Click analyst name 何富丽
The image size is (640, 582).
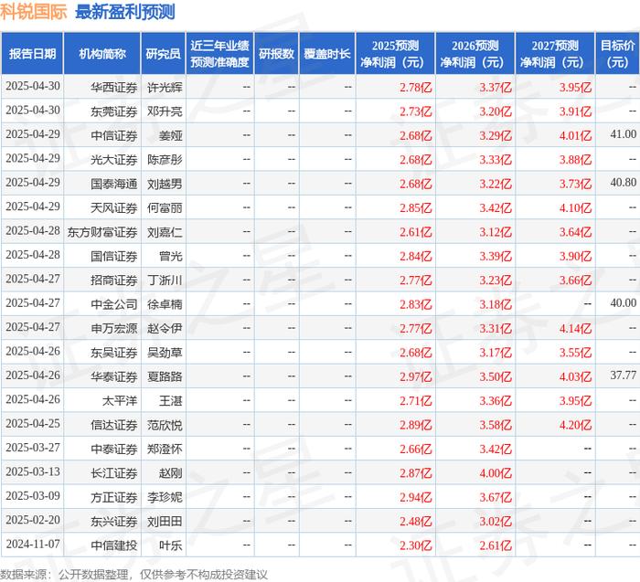coord(165,207)
